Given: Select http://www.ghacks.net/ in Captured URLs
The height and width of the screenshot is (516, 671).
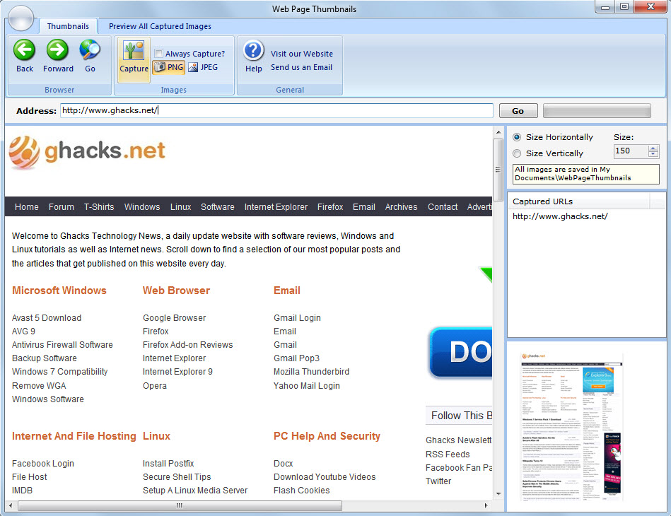Looking at the screenshot, I should point(560,216).
